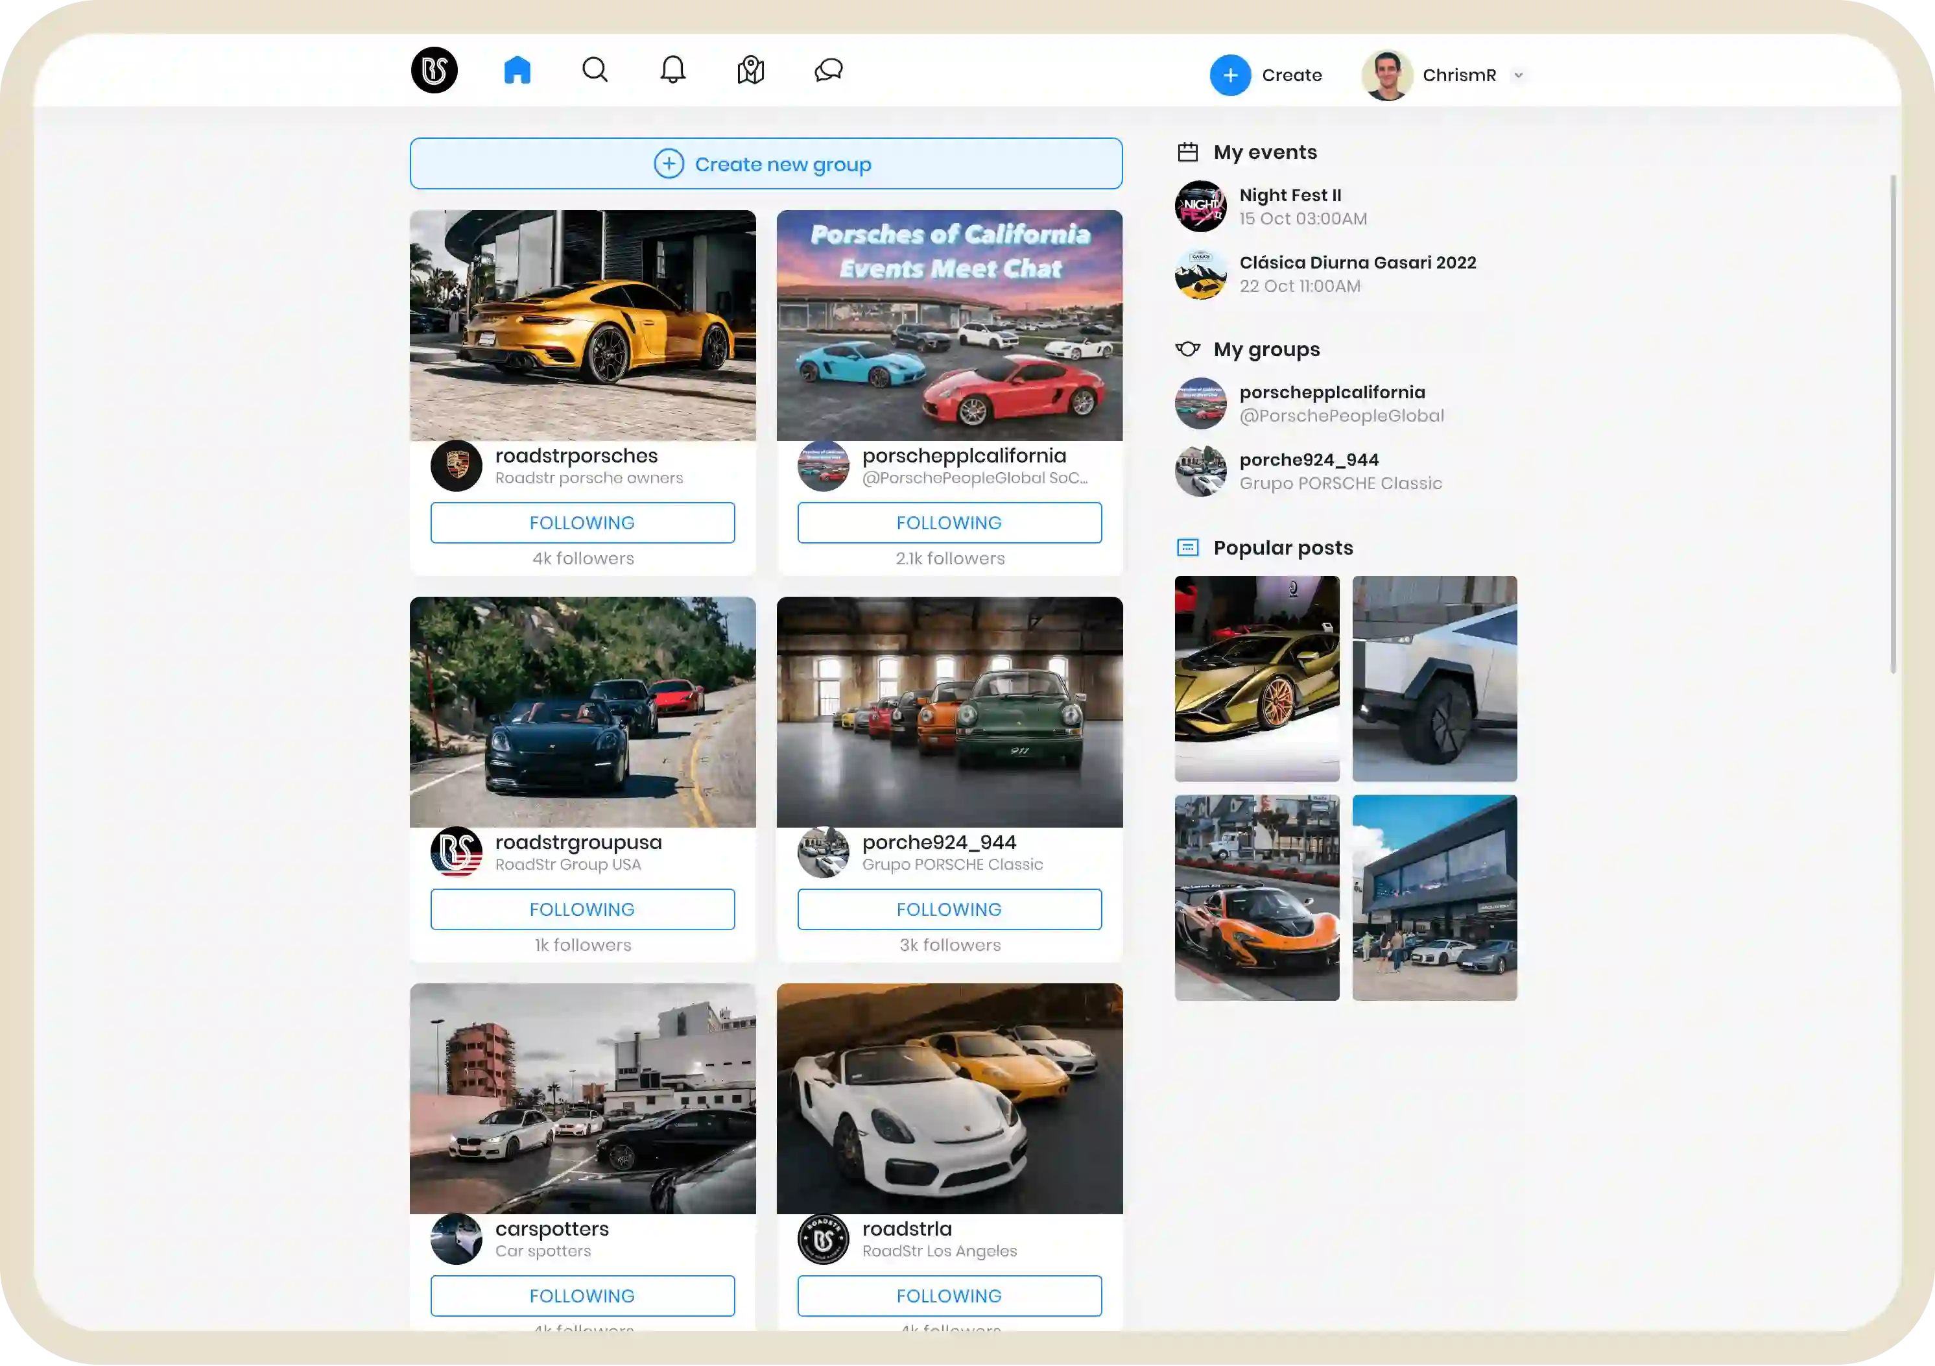Screen dimensions: 1935x1366
Task: Open the gold Lamborghini popular post
Action: (x=1257, y=678)
